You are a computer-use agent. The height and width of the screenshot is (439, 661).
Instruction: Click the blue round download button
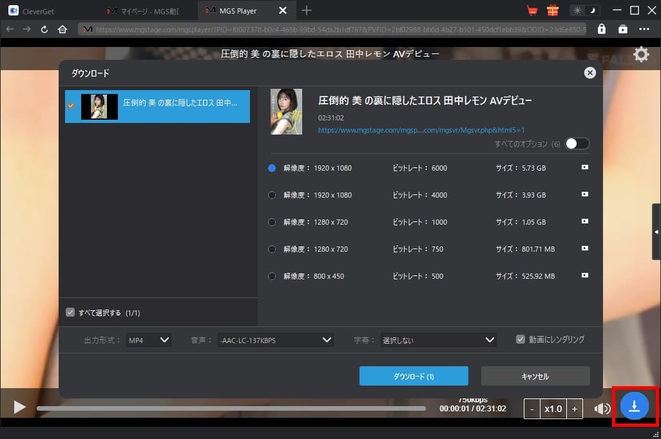(634, 406)
